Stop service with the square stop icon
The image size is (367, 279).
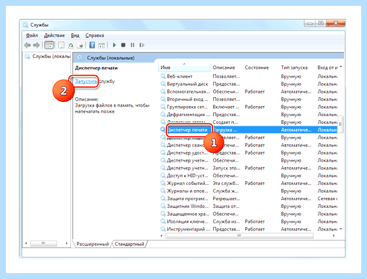click(123, 45)
